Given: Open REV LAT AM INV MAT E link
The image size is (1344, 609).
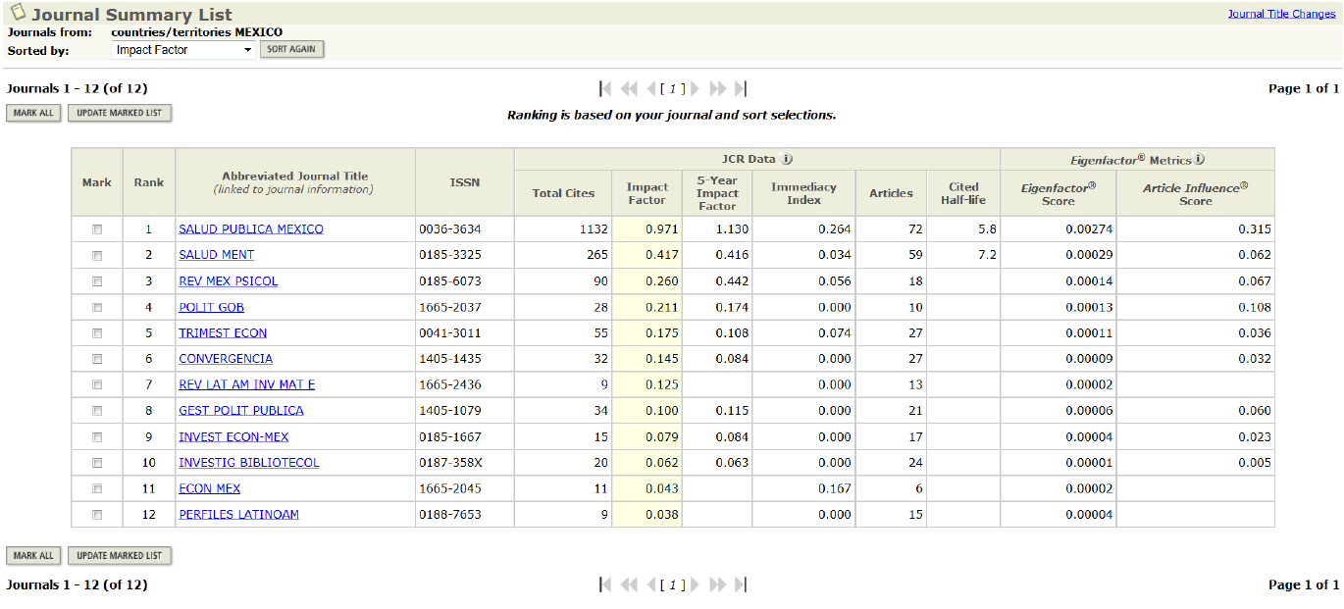Looking at the screenshot, I should point(246,384).
